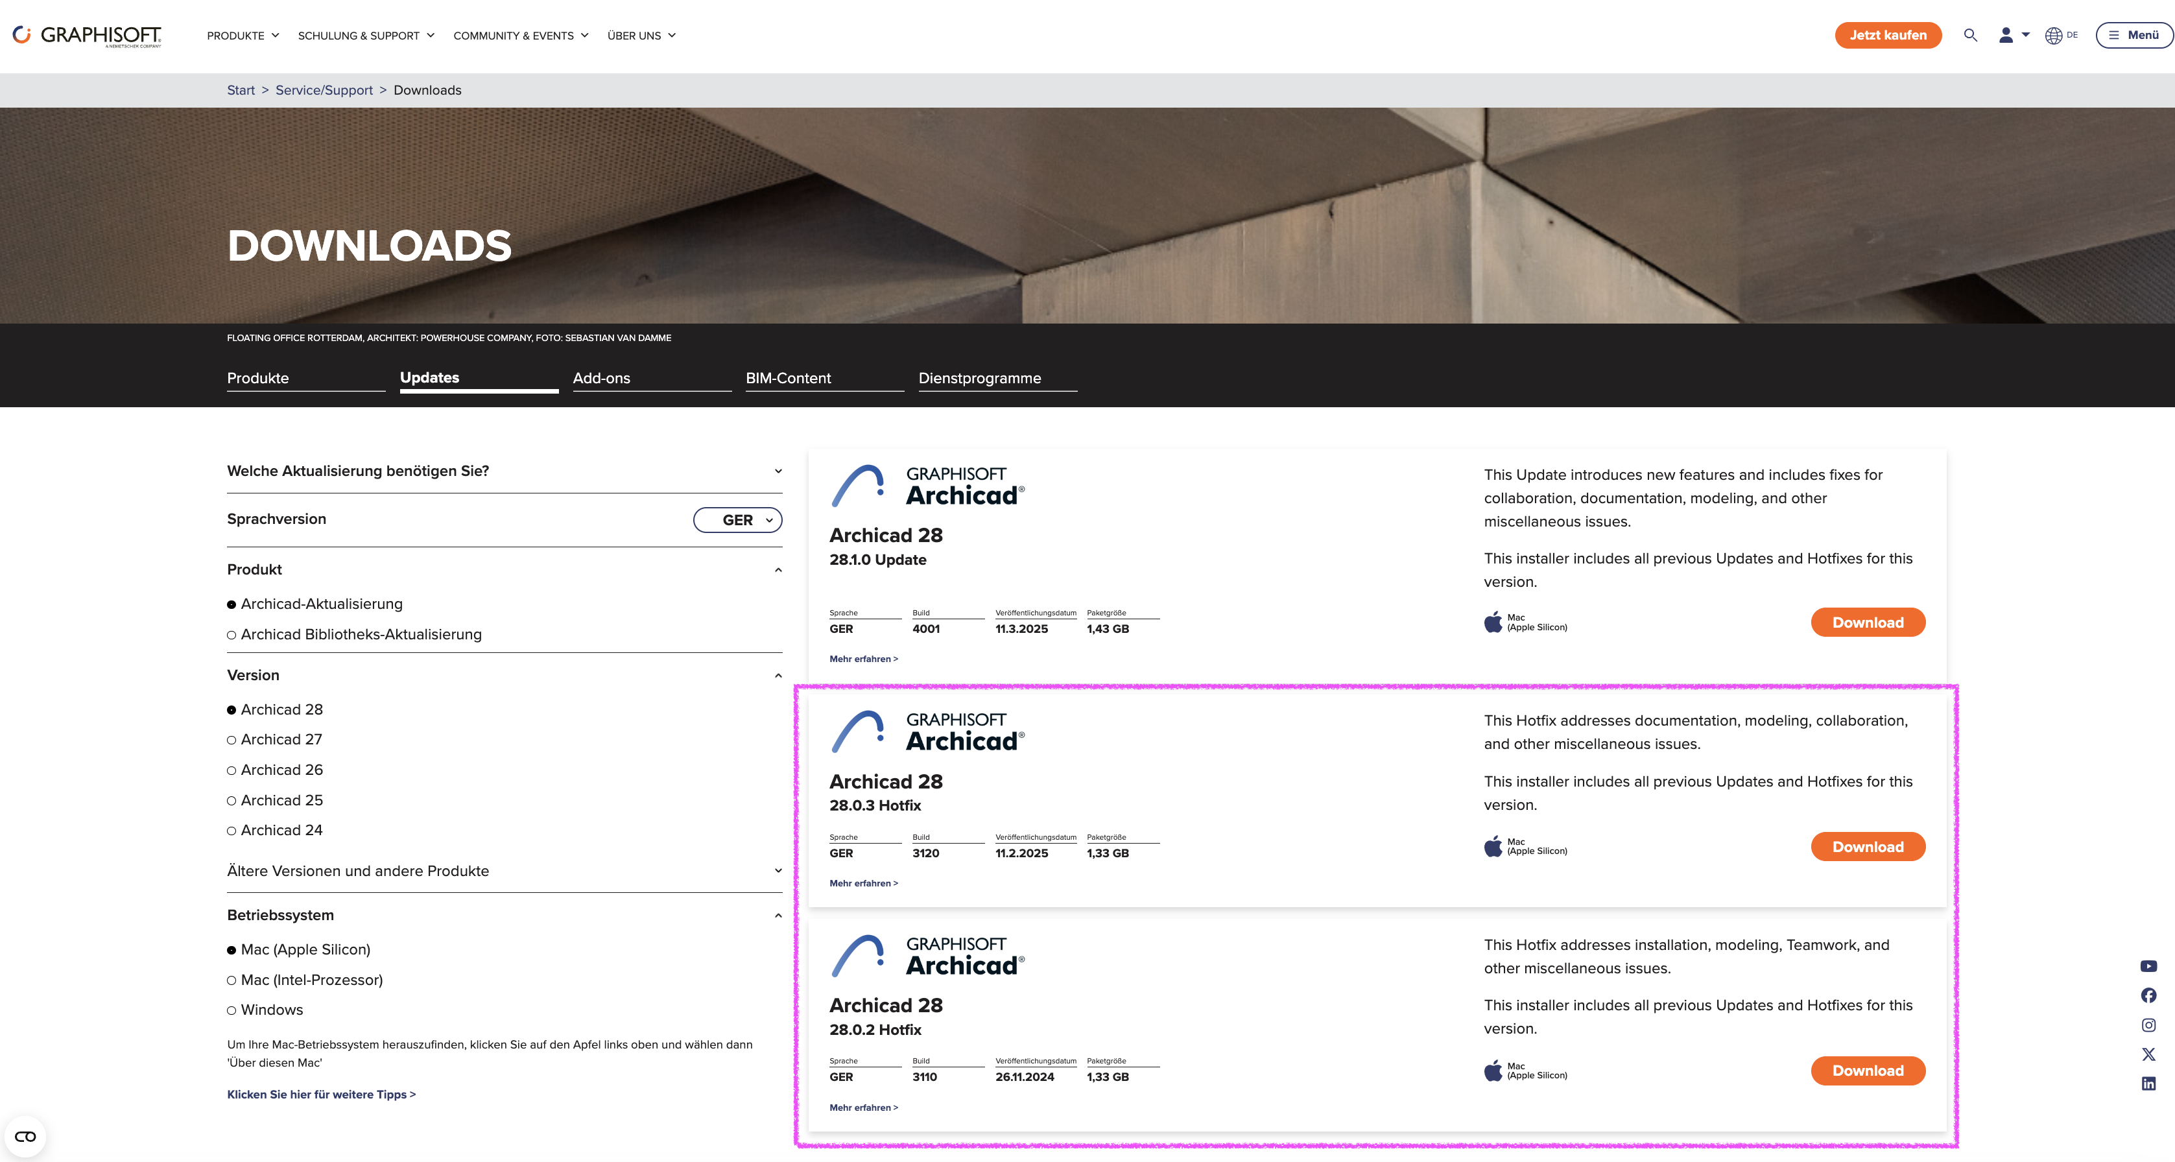Click the Apple Mac icon on 28.0.3 Hotfix card
The image size is (2175, 1162).
point(1493,846)
